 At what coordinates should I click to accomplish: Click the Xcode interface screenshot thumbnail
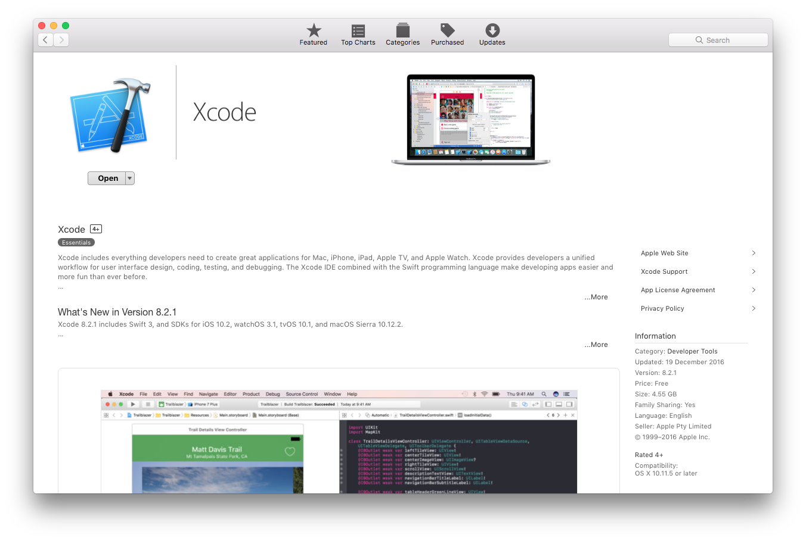(x=339, y=442)
